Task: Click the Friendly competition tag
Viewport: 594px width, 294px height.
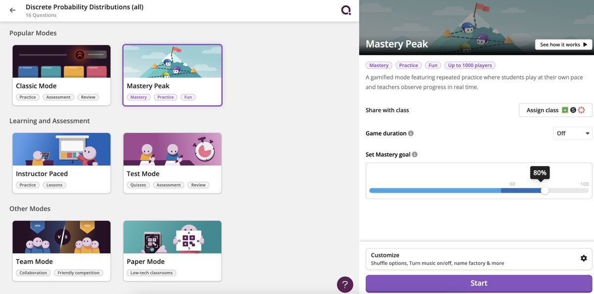Action: click(79, 273)
